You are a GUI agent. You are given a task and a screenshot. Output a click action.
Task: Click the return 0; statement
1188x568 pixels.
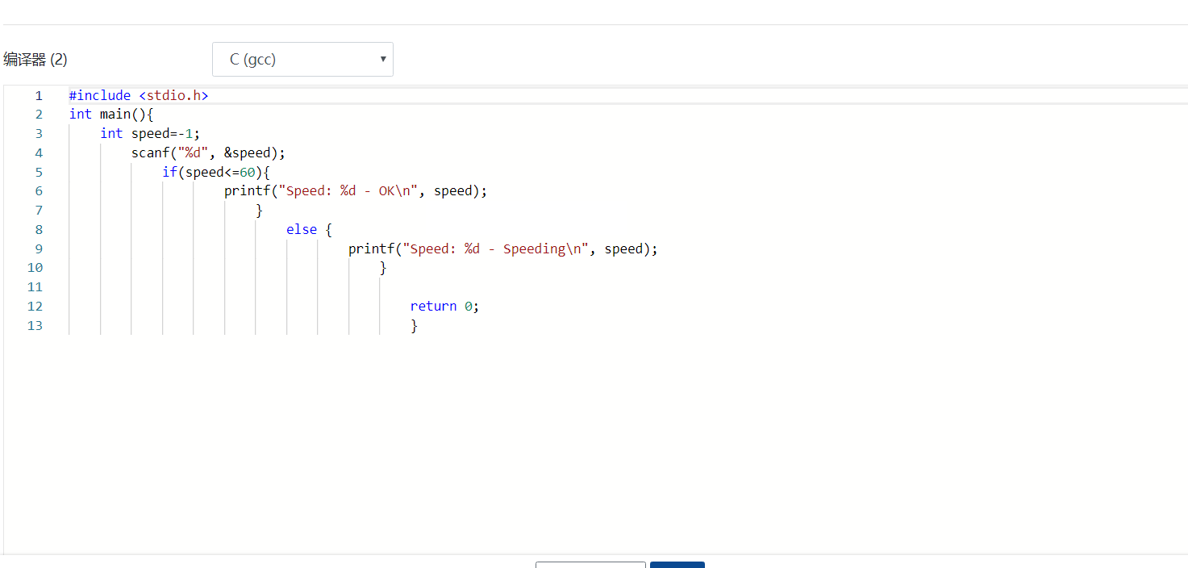coord(445,307)
